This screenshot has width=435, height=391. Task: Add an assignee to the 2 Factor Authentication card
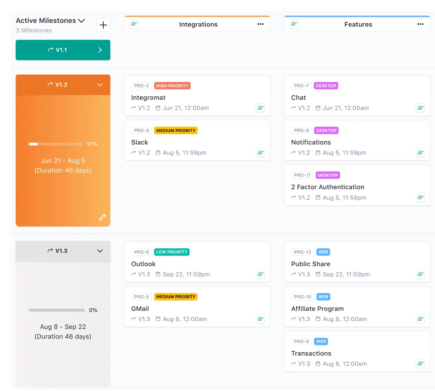tap(420, 197)
